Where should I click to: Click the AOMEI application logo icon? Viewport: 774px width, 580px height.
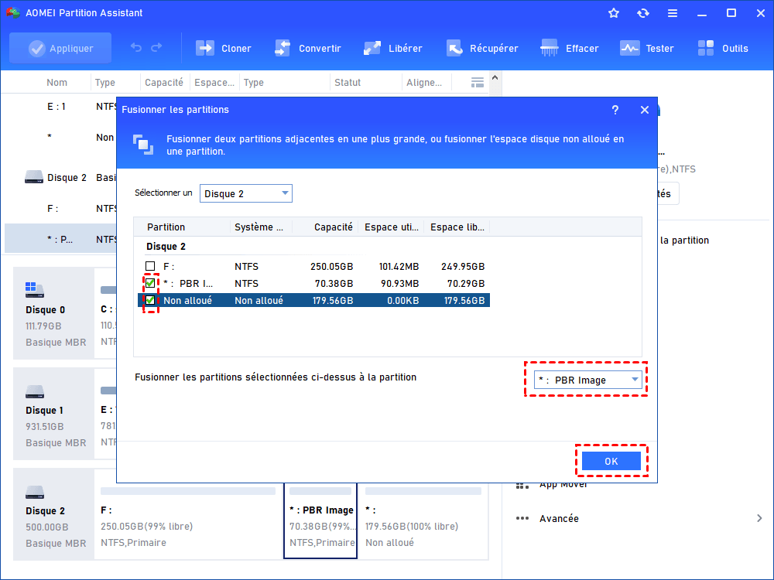tap(13, 13)
